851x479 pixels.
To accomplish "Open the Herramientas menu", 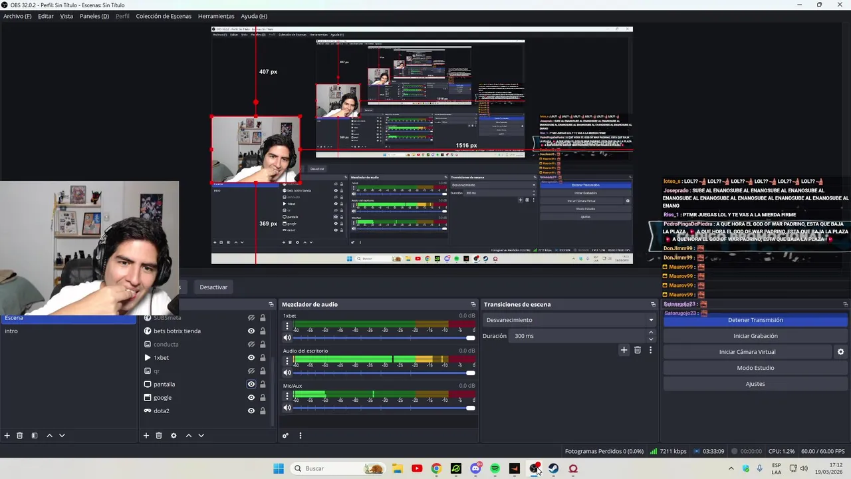I will [x=216, y=16].
